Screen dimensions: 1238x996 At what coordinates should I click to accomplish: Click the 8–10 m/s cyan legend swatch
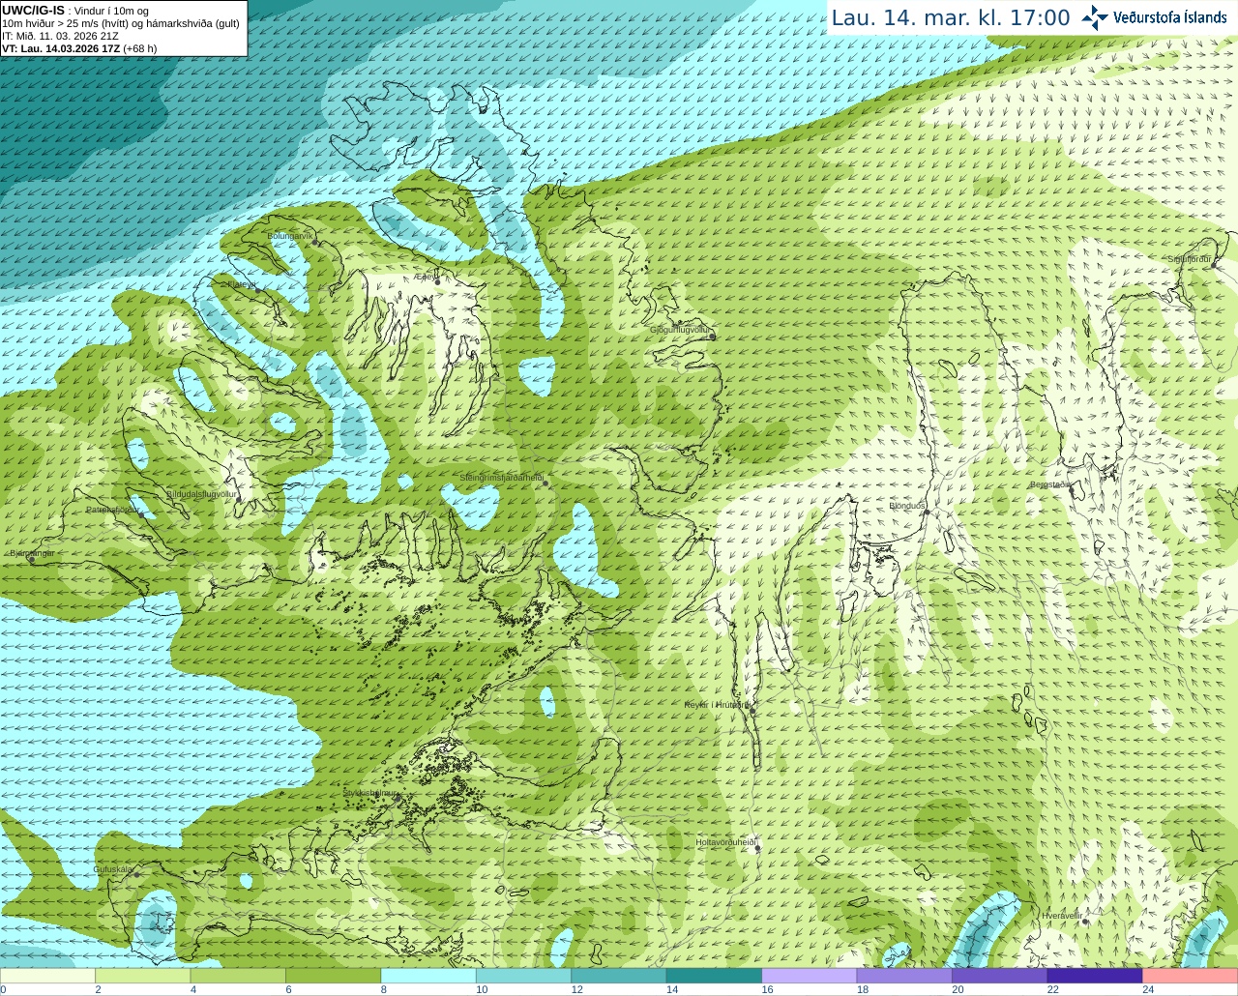click(428, 976)
